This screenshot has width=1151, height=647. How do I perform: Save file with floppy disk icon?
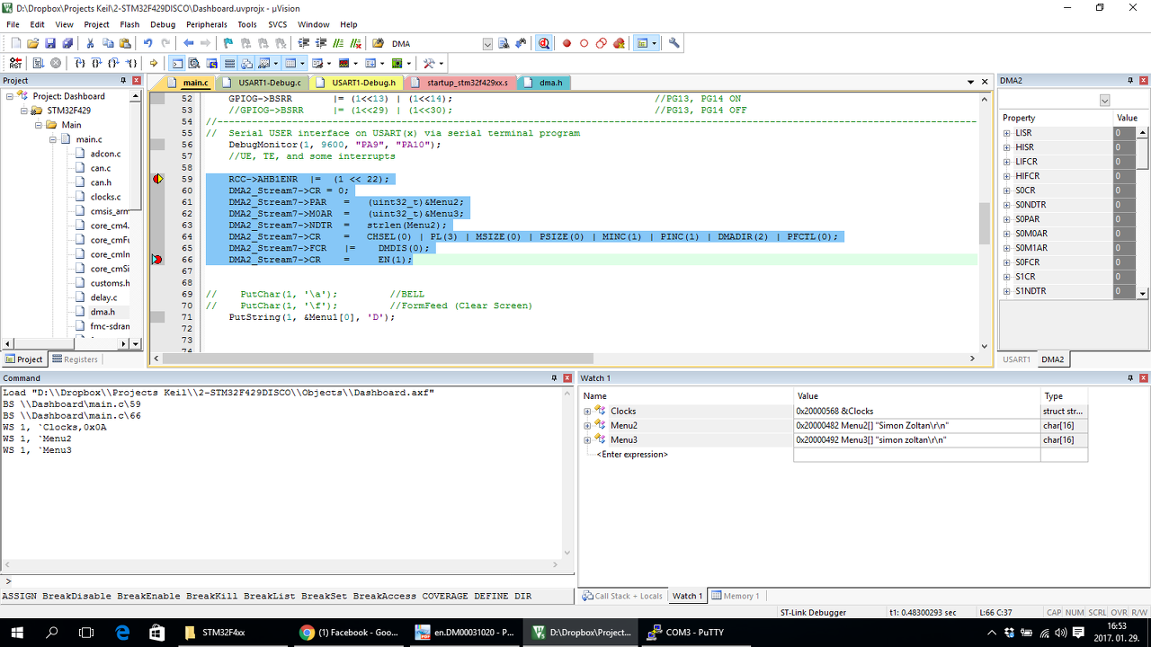pos(50,43)
